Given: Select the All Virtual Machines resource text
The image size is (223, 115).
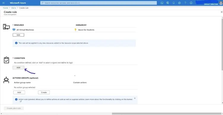Looking at the screenshot, I should (25, 30).
